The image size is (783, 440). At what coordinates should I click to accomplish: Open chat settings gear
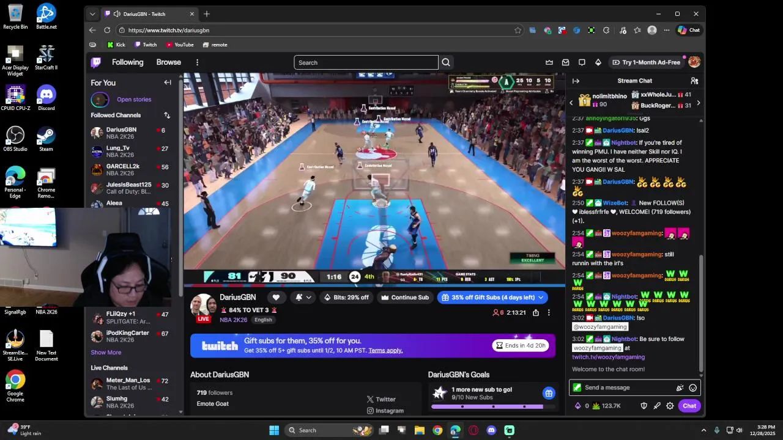(670, 406)
